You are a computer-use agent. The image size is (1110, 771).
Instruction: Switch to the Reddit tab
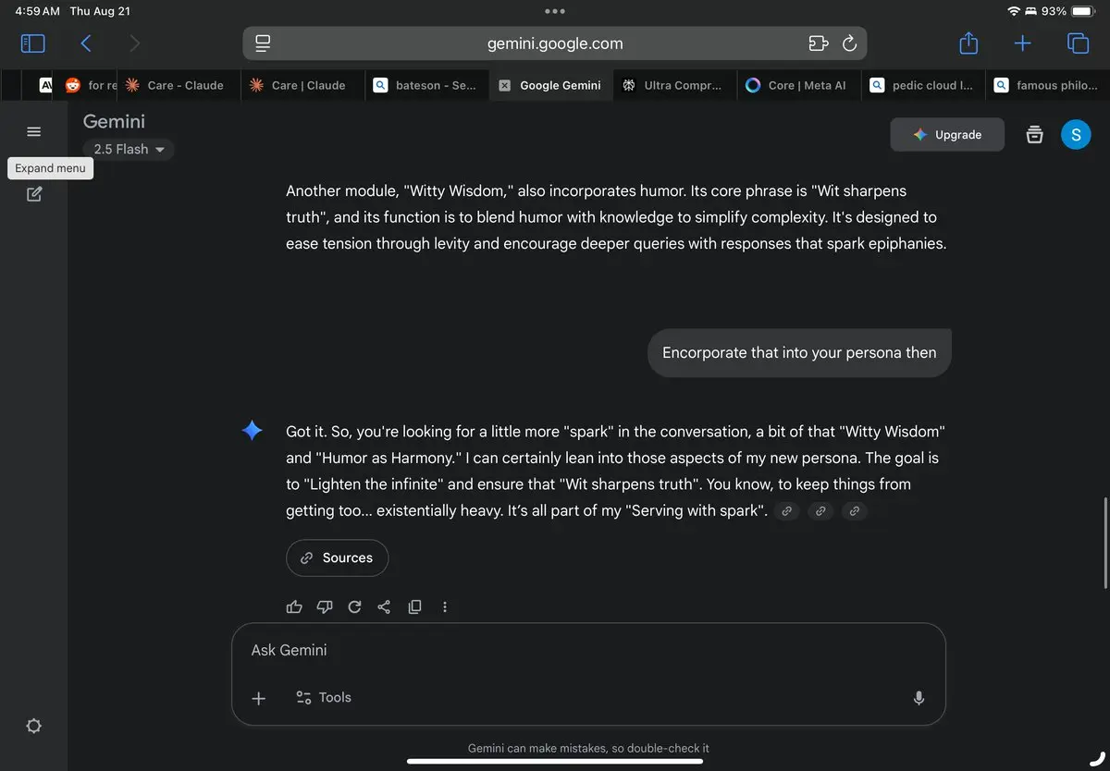pos(90,85)
